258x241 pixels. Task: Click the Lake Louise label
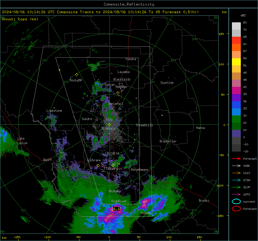click(22, 141)
